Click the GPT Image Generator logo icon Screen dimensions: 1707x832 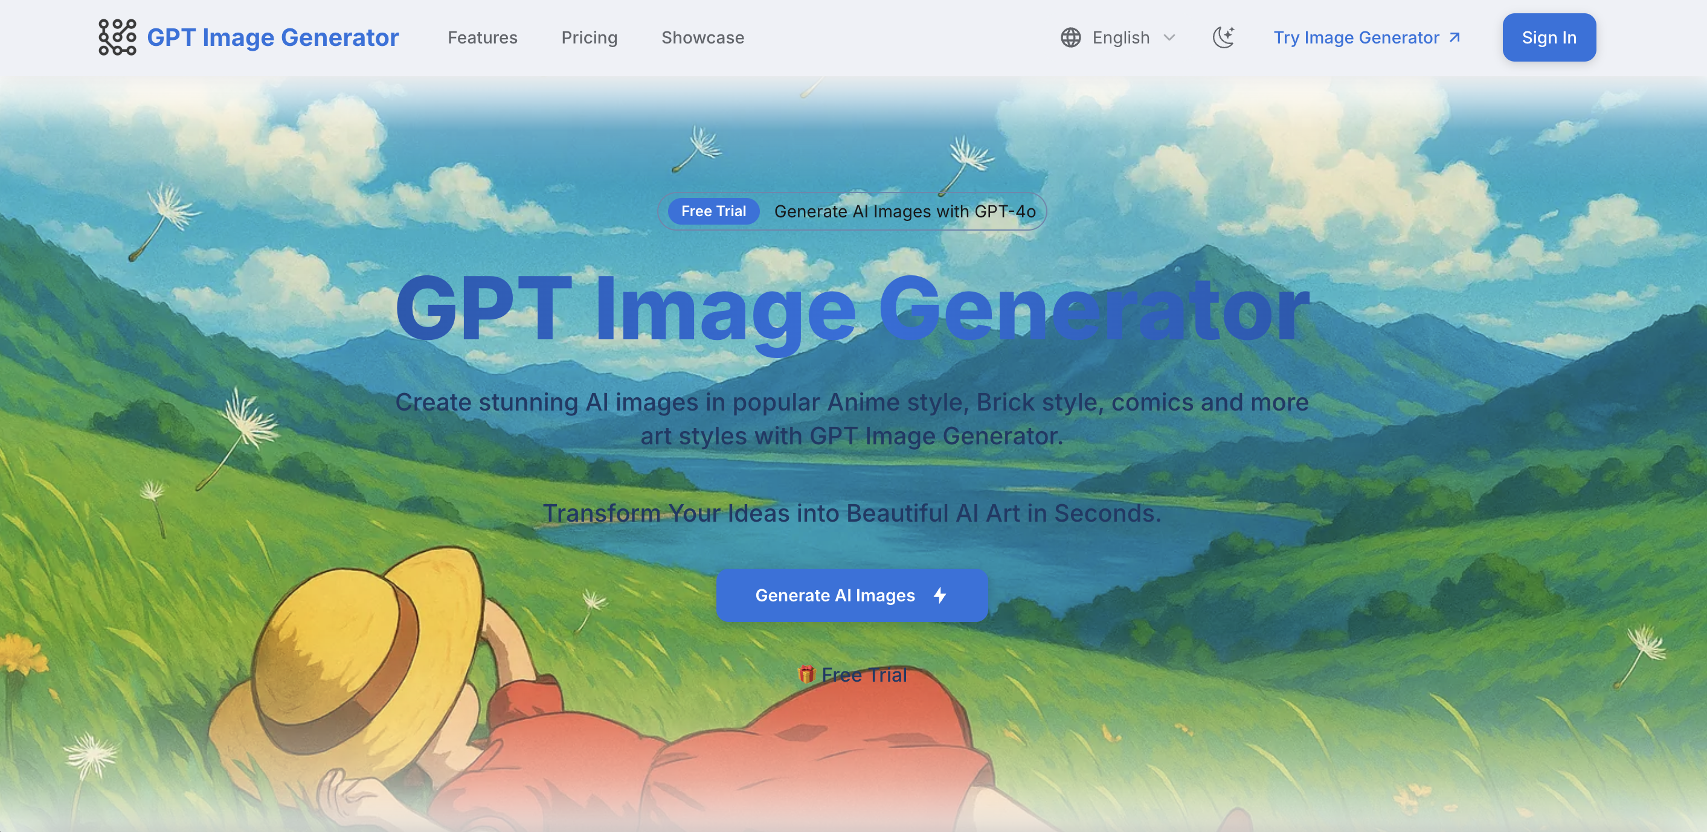pyautogui.click(x=117, y=37)
